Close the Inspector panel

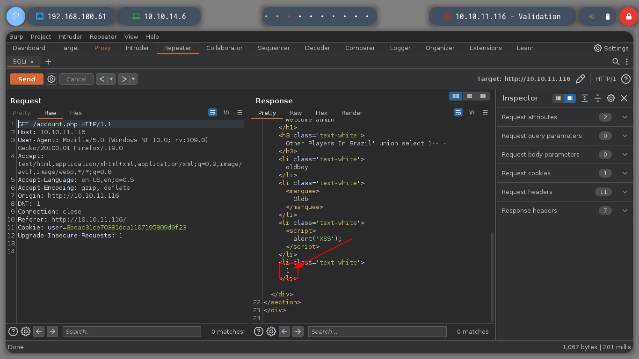(624, 98)
